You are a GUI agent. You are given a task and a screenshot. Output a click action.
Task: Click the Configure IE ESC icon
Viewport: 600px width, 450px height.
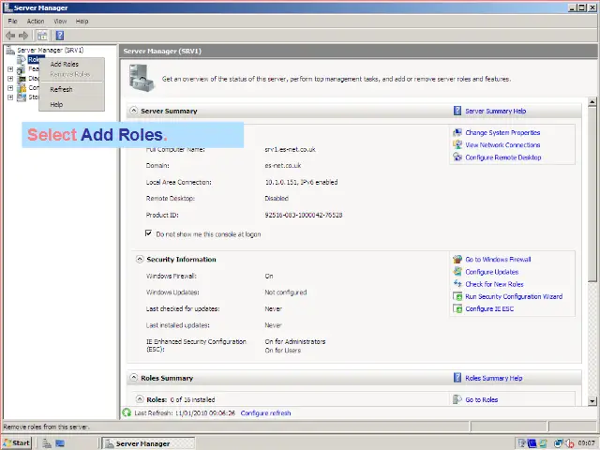(457, 308)
